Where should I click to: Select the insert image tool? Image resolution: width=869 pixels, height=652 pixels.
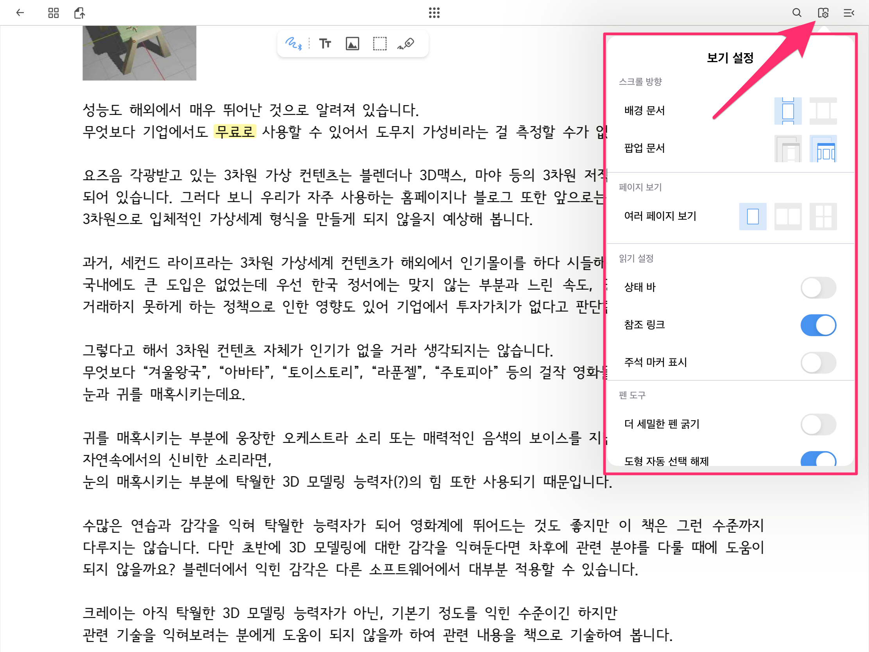pos(352,44)
